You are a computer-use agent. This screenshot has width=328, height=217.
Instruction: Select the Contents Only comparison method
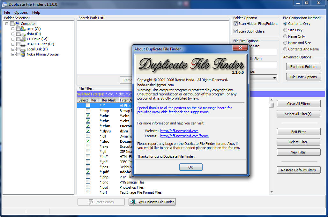tap(285, 24)
